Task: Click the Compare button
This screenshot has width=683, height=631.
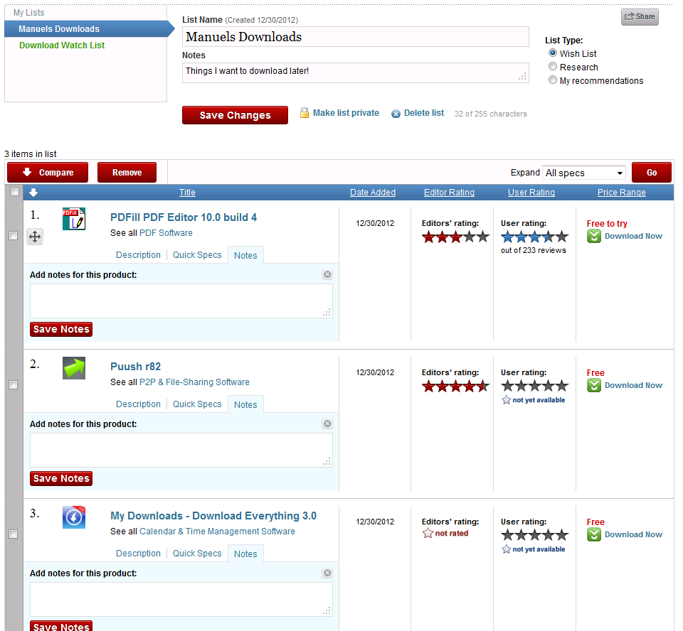Action: [48, 173]
